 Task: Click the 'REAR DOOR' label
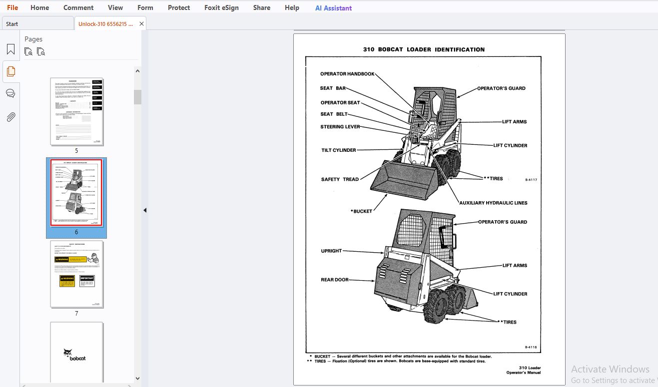pos(335,280)
